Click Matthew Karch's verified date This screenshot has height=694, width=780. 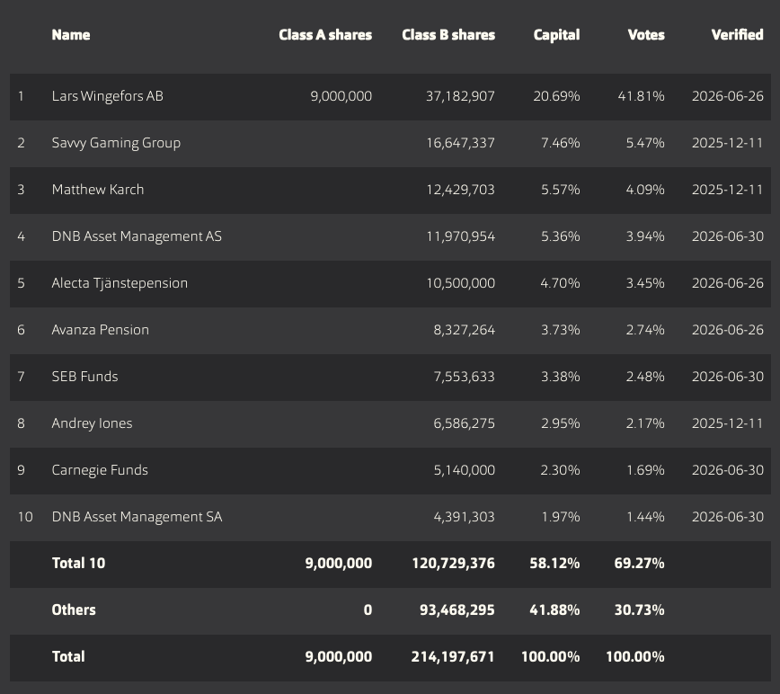point(727,190)
